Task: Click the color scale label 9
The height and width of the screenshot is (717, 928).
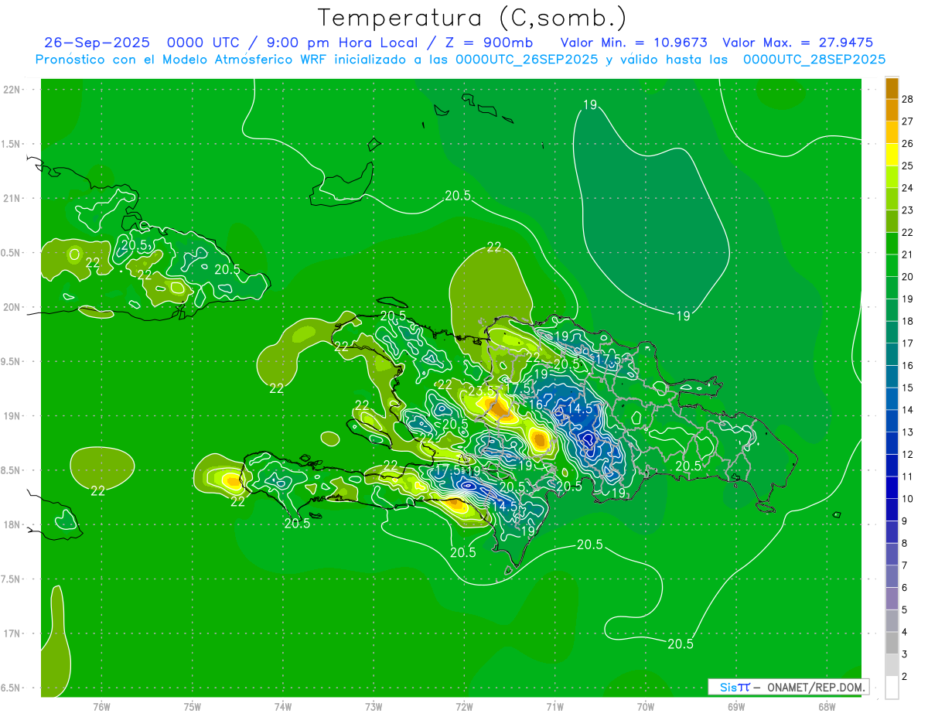Action: tap(905, 521)
